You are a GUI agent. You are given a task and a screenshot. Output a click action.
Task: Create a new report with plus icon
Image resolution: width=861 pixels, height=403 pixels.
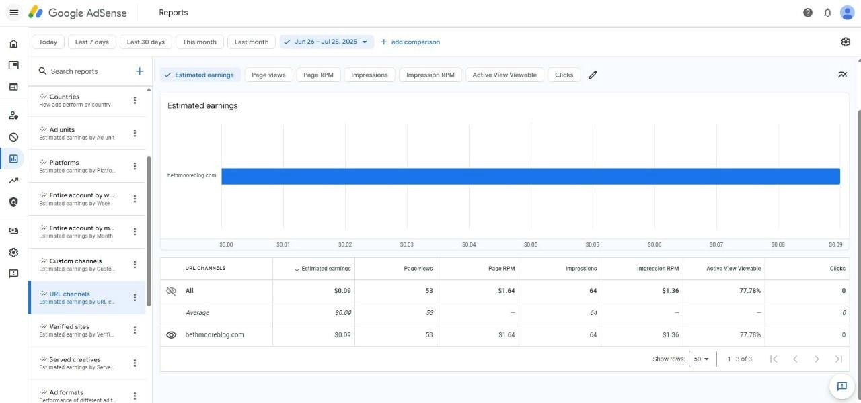[139, 71]
